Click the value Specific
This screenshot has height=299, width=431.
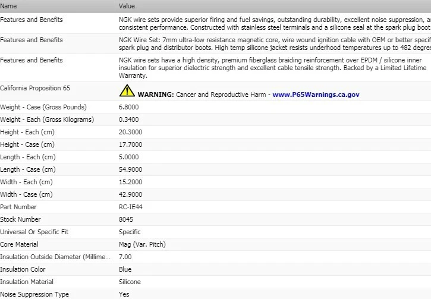130,232
